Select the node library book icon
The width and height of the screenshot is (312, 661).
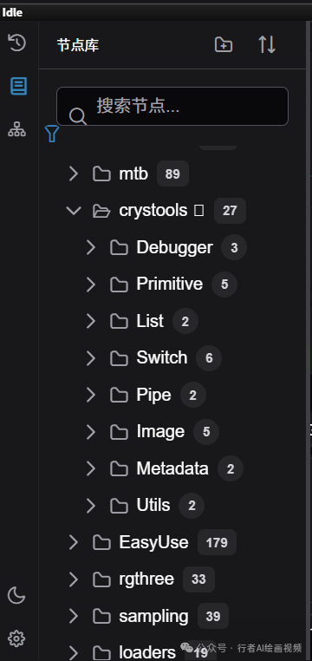coord(18,86)
